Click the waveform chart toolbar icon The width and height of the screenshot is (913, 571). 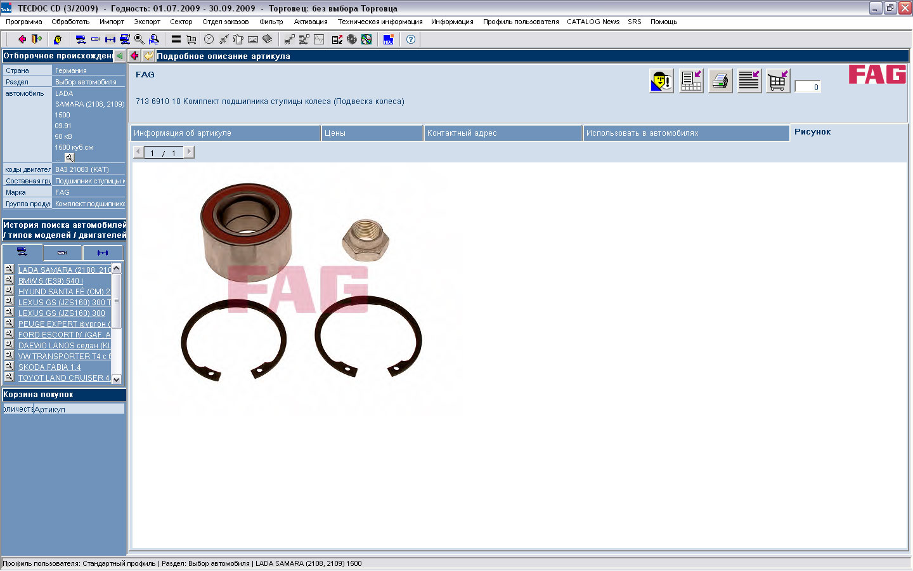pos(319,39)
